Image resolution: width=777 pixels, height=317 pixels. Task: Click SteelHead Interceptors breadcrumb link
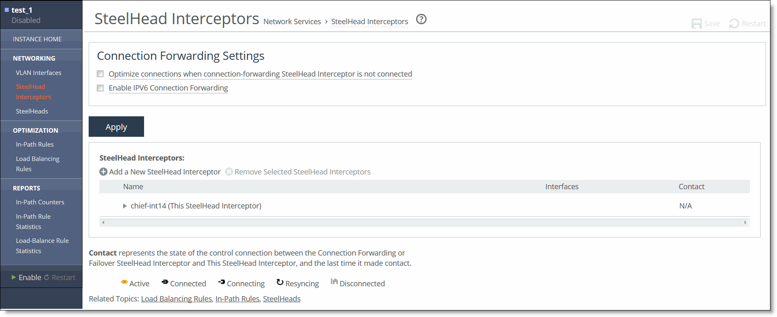pos(369,22)
